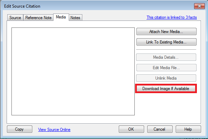Open Media Details
Screen dimensions: 208x139
tap(166, 57)
